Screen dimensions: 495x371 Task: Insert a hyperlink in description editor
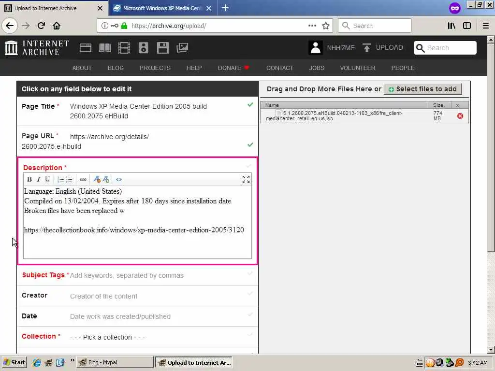(x=83, y=180)
